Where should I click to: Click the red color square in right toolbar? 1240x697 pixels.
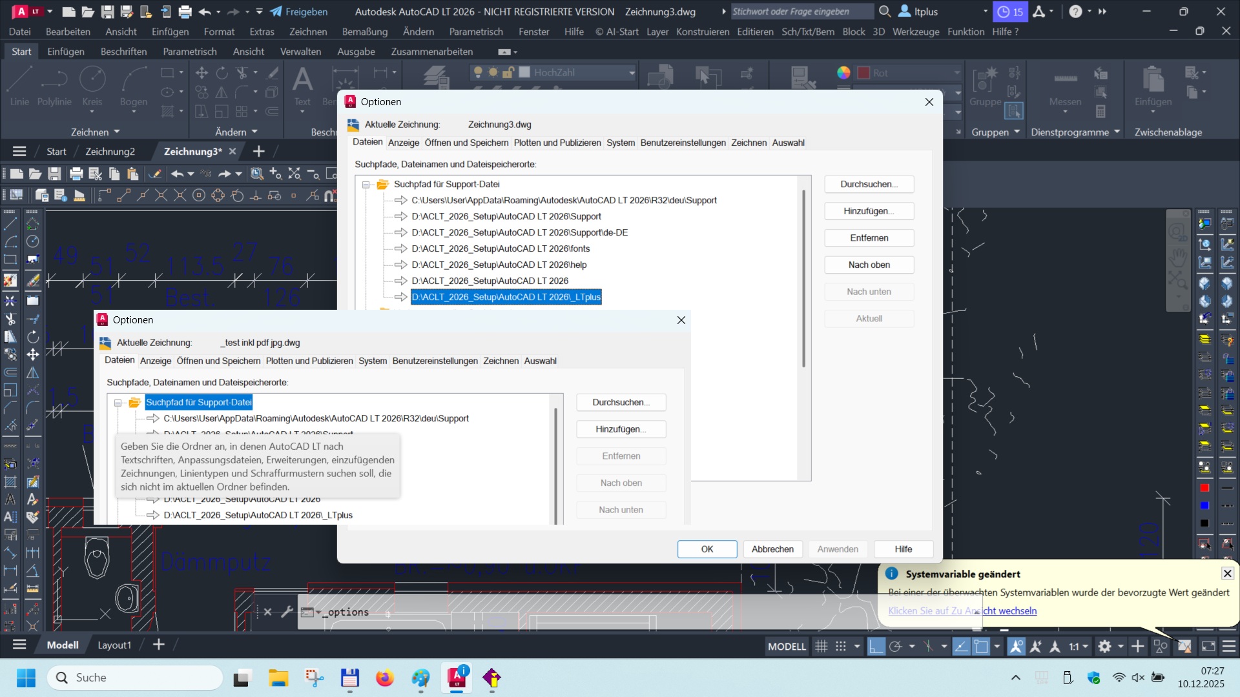pyautogui.click(x=1204, y=488)
